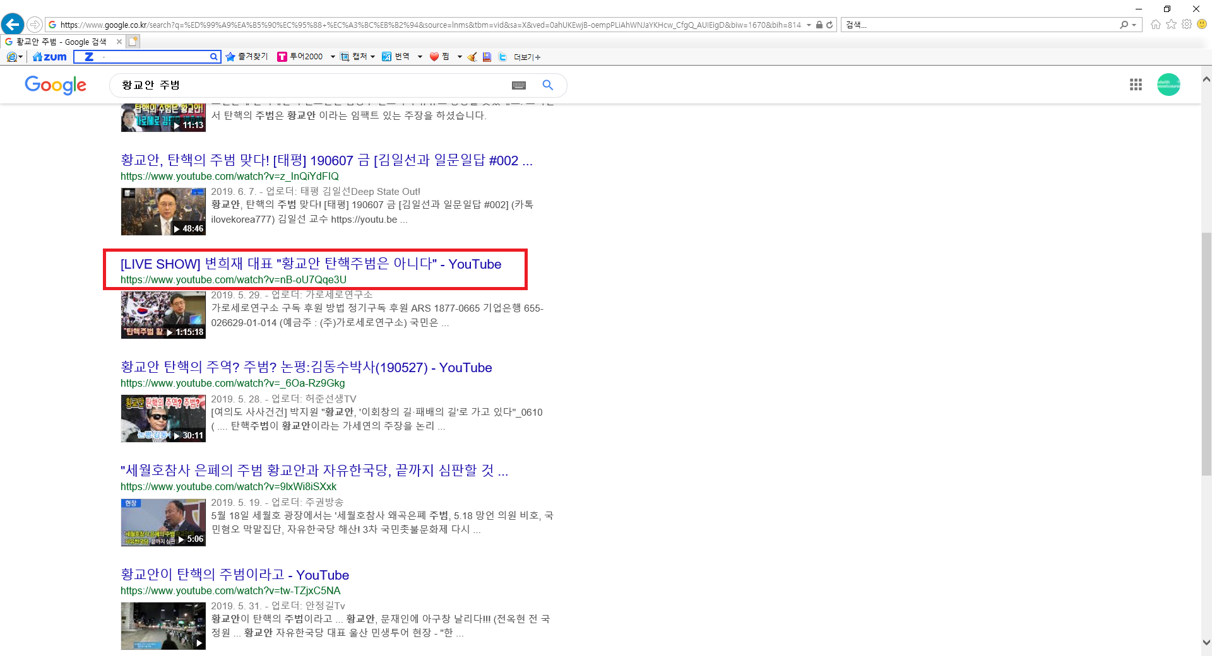Go back with the browser Back arrow

click(x=12, y=25)
